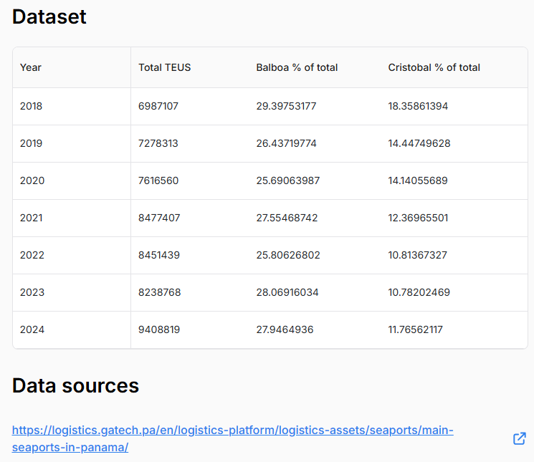
Task: Select total TEUS value 8451439
Action: (159, 255)
